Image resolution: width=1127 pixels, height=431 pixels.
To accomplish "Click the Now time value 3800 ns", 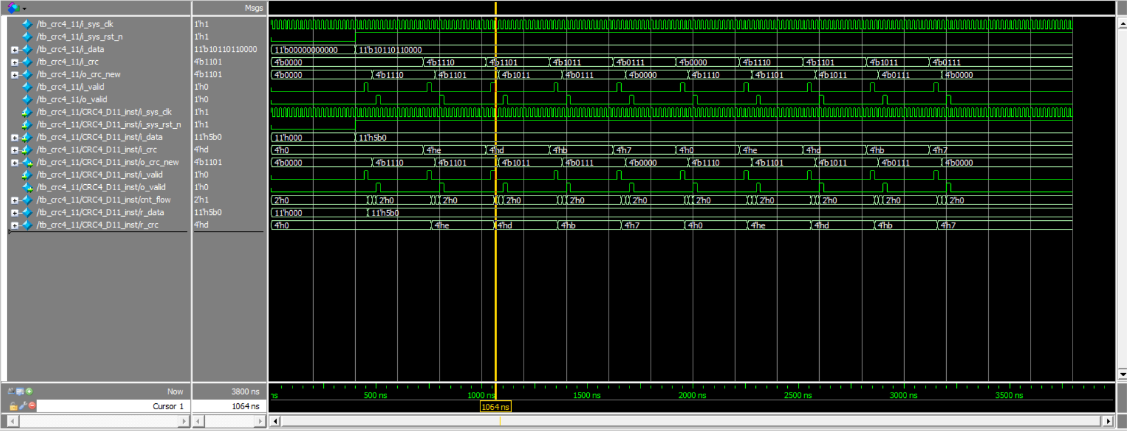I will point(245,391).
